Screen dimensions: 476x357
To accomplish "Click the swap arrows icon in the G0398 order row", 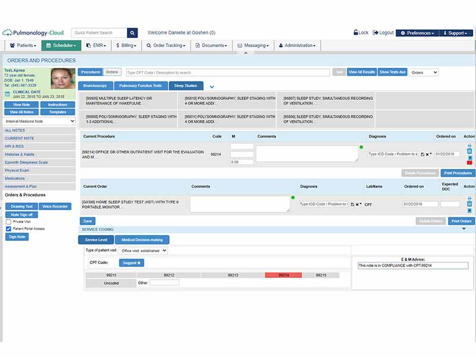I will [x=469, y=198].
